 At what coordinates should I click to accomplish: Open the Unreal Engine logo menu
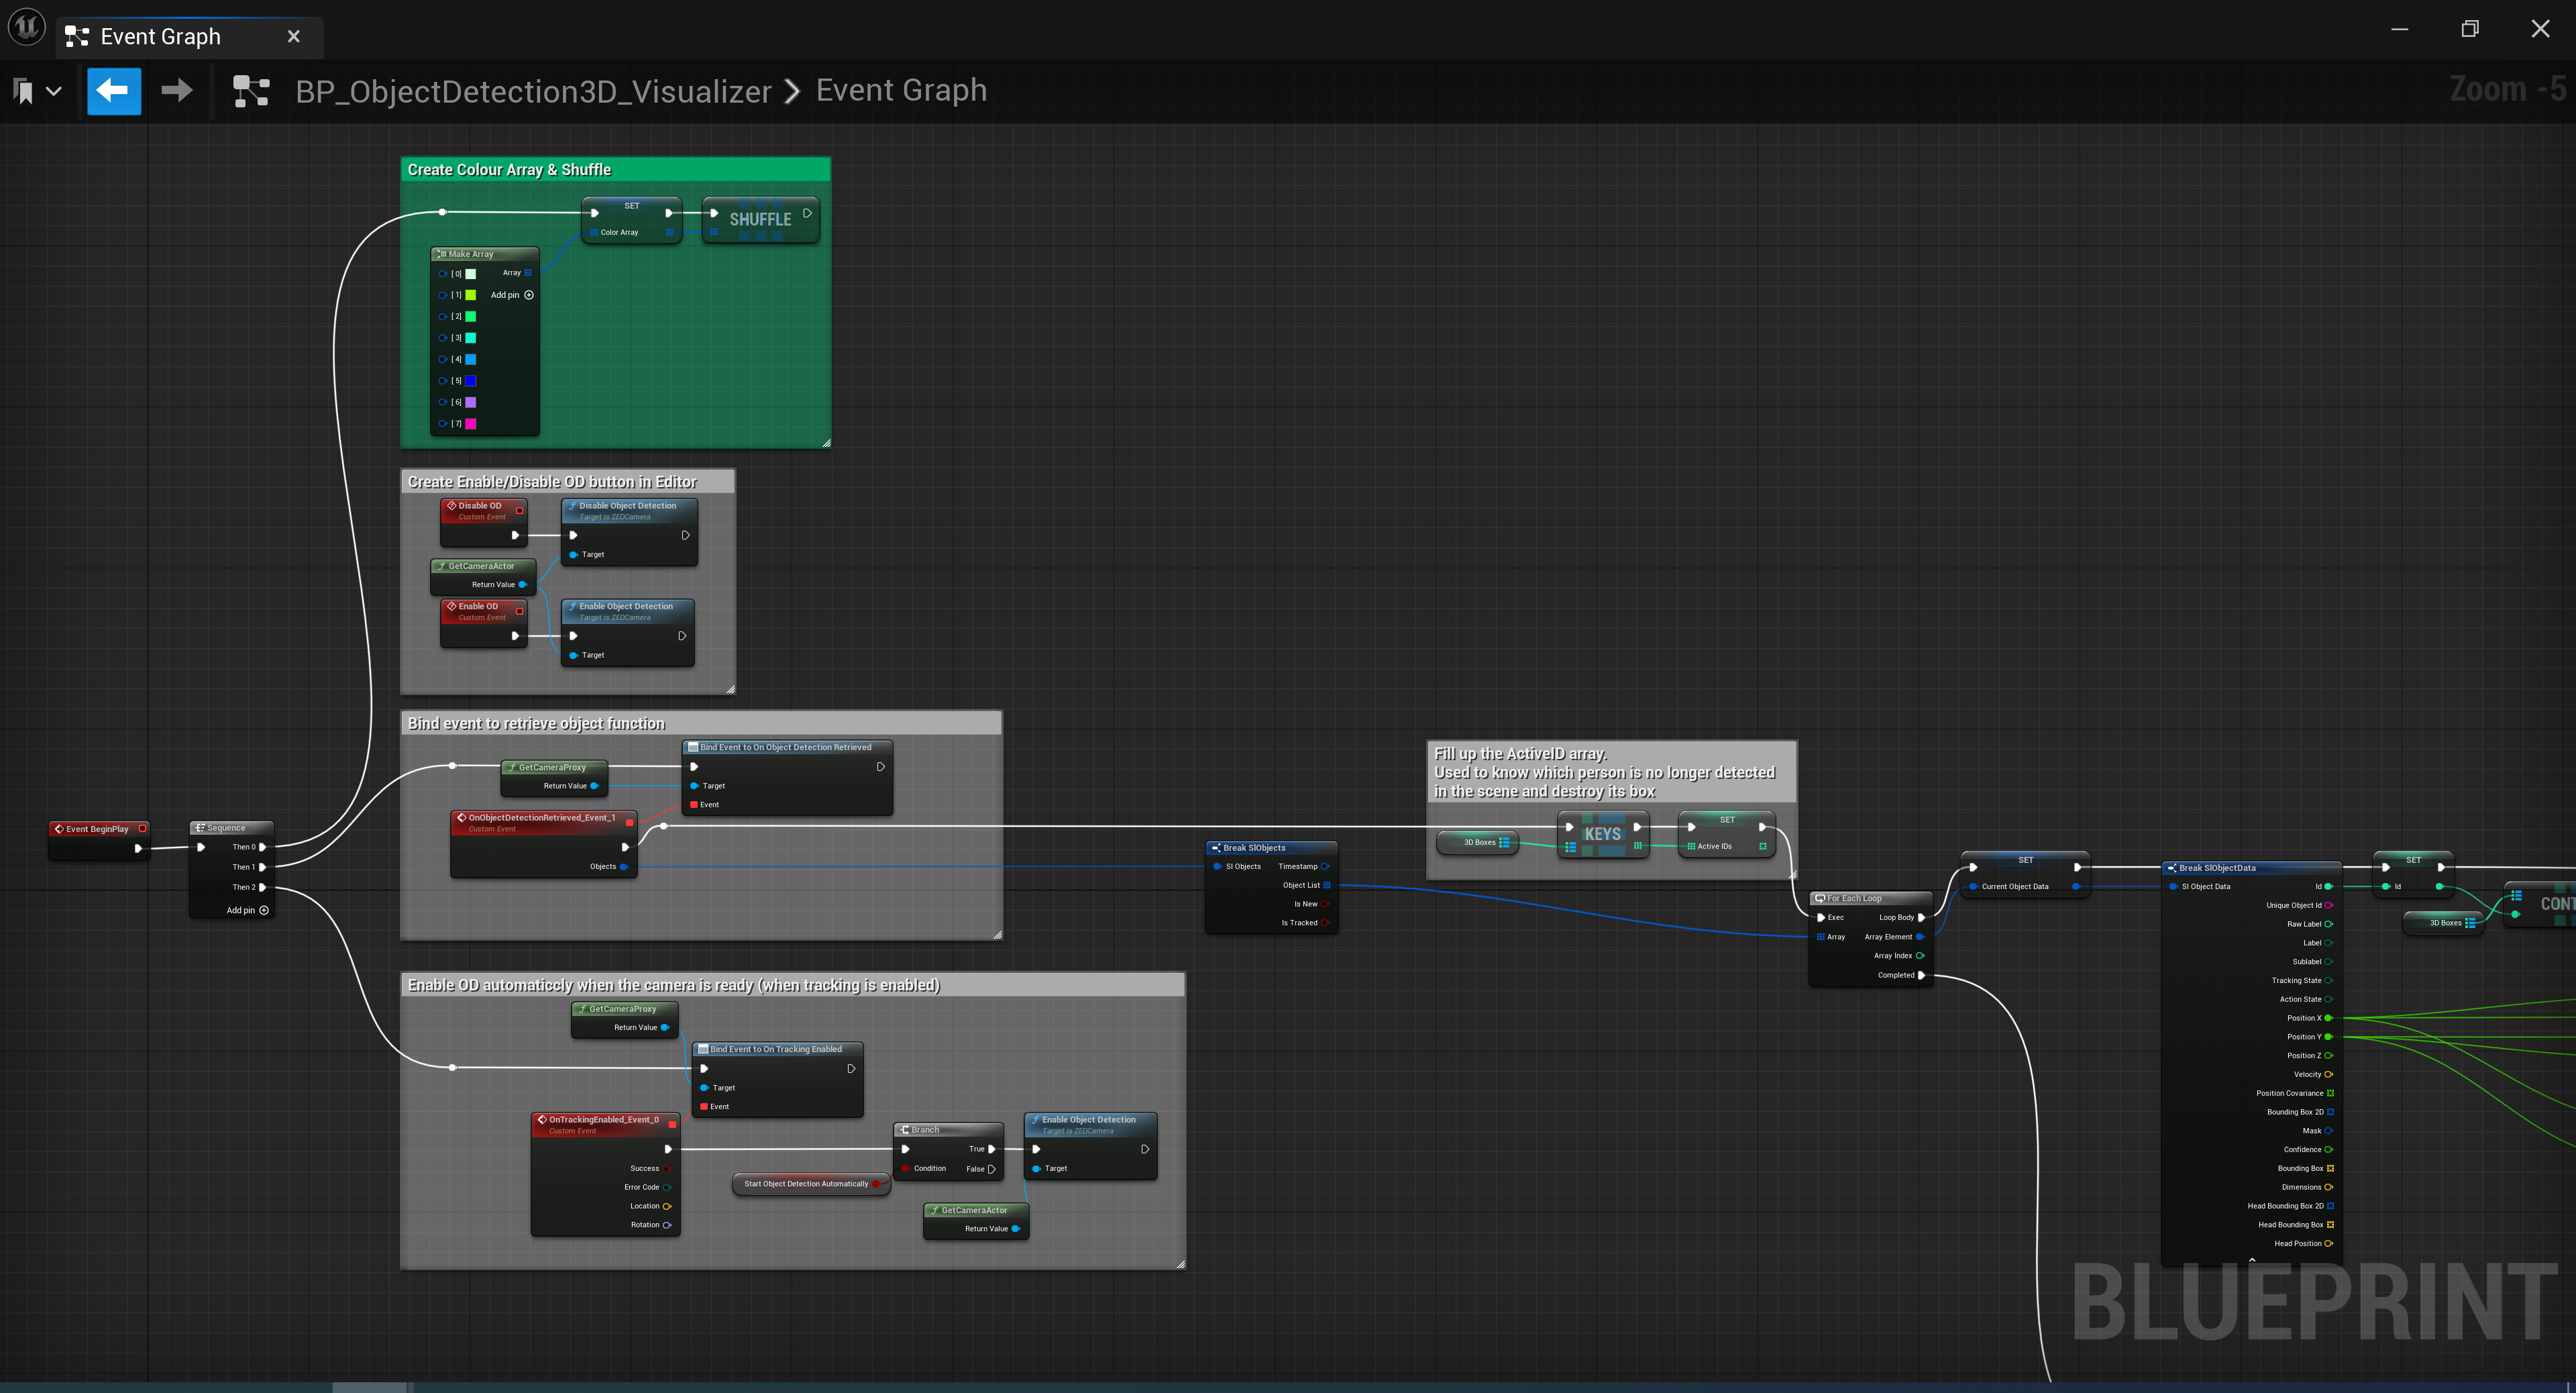pos(27,27)
